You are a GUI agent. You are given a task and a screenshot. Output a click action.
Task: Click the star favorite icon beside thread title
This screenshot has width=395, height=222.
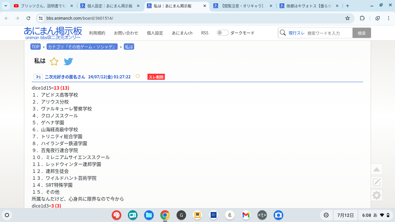[x=54, y=61]
